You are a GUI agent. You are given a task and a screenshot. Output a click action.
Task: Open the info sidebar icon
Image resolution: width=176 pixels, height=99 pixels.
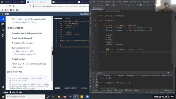click(x=3, y=35)
